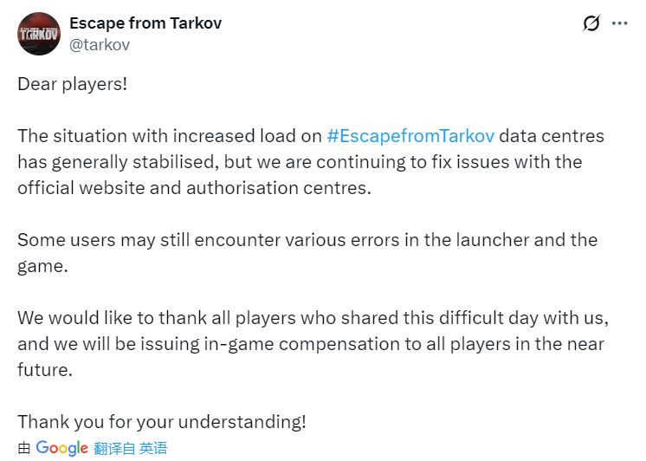Open the three-dot More options menu

619,24
